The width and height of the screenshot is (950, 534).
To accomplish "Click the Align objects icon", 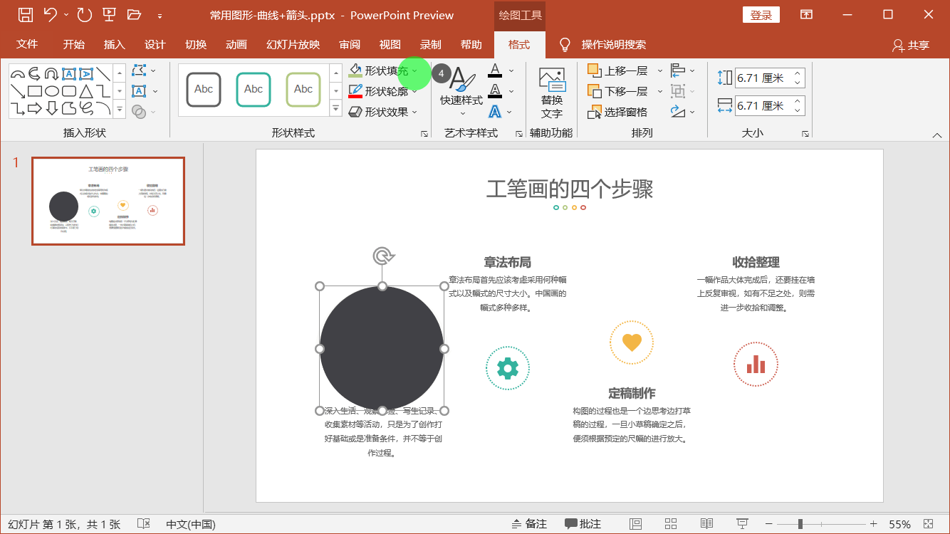I will (677, 70).
